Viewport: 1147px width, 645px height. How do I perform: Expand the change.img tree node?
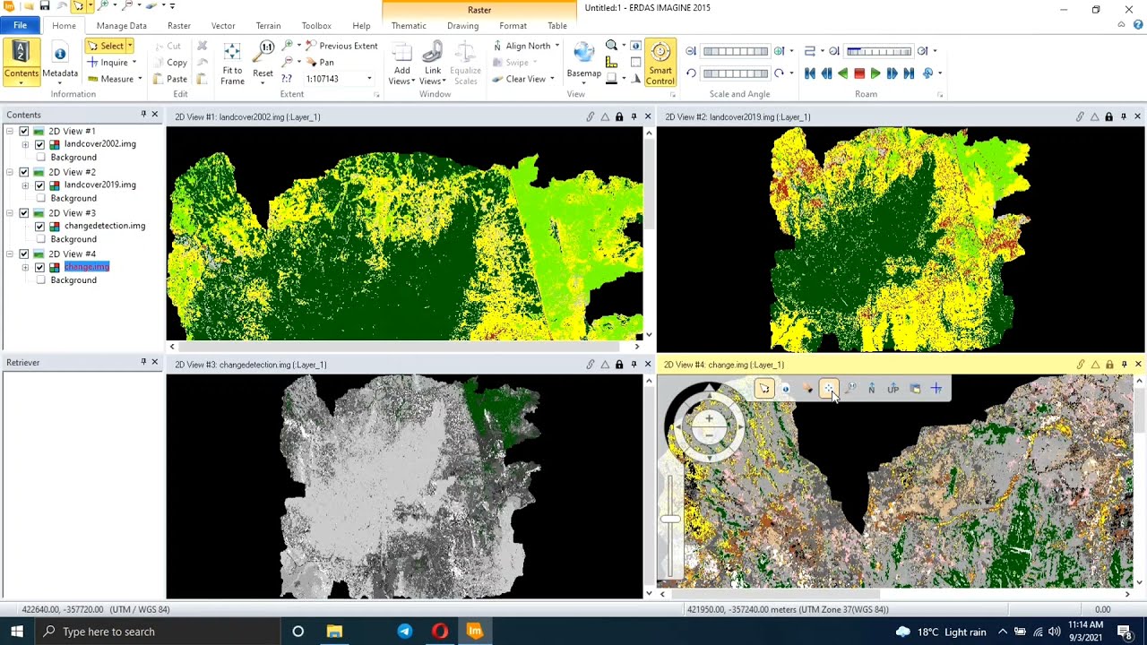25,267
